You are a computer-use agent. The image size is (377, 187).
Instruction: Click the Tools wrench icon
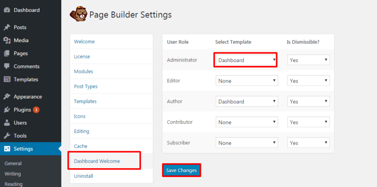(x=7, y=136)
